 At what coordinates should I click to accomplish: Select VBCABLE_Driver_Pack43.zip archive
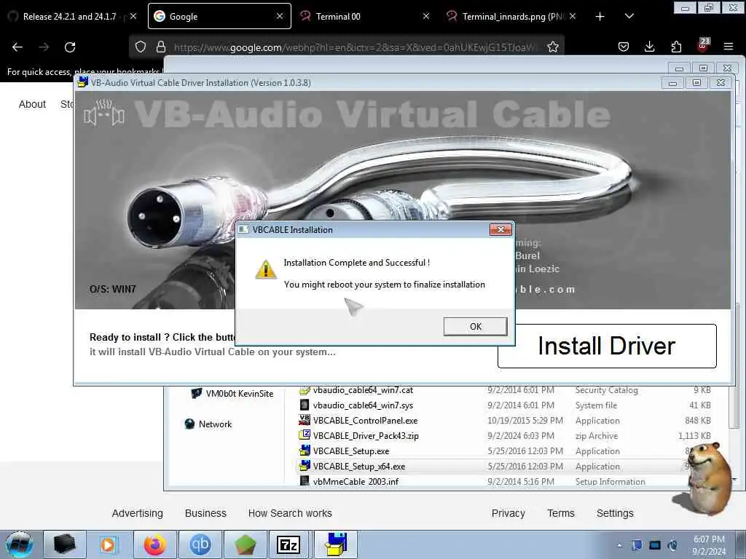pos(366,436)
